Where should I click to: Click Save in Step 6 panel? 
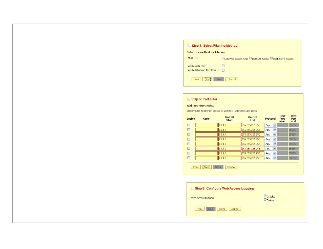[222, 209]
